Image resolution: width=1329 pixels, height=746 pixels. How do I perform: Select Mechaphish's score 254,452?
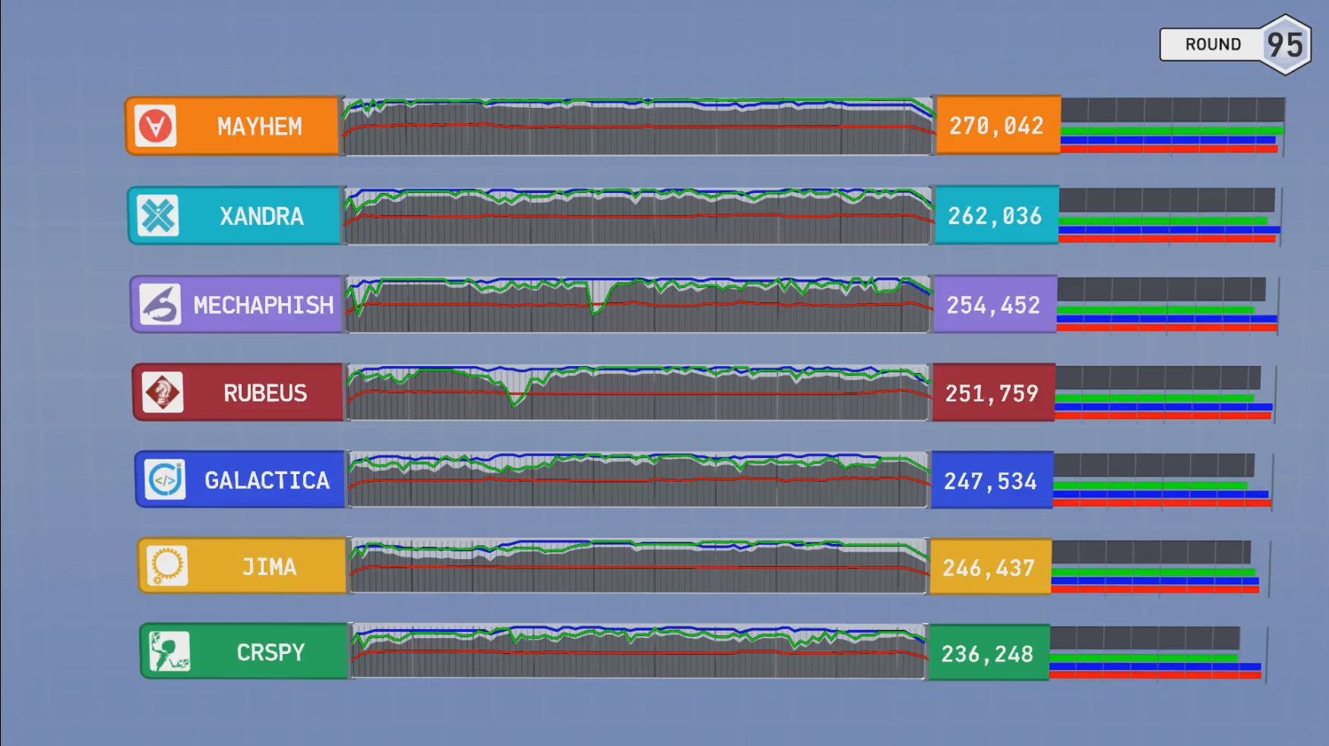click(x=993, y=305)
